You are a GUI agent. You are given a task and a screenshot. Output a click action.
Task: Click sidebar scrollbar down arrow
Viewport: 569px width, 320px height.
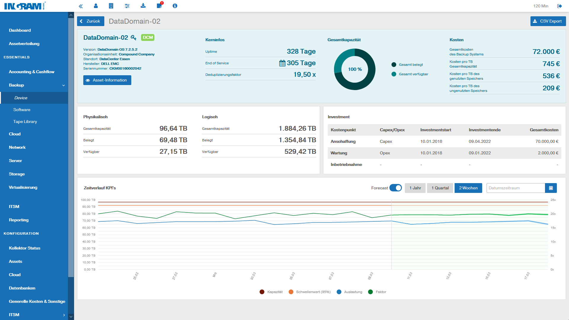71,317
